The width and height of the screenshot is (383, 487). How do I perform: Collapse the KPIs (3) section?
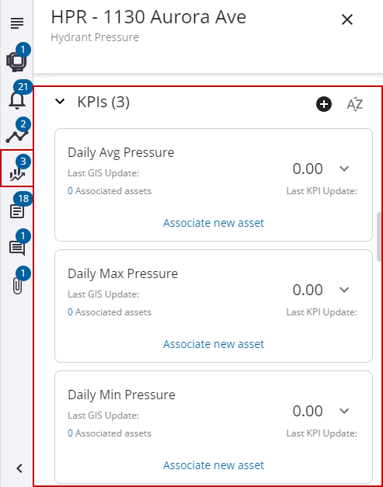[x=60, y=101]
